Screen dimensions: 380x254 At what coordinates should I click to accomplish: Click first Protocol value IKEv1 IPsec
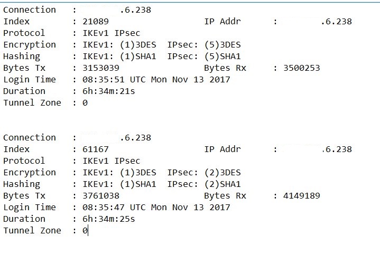(x=111, y=33)
